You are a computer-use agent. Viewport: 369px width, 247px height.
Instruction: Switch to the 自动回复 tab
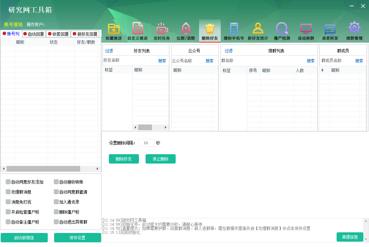tap(34, 33)
